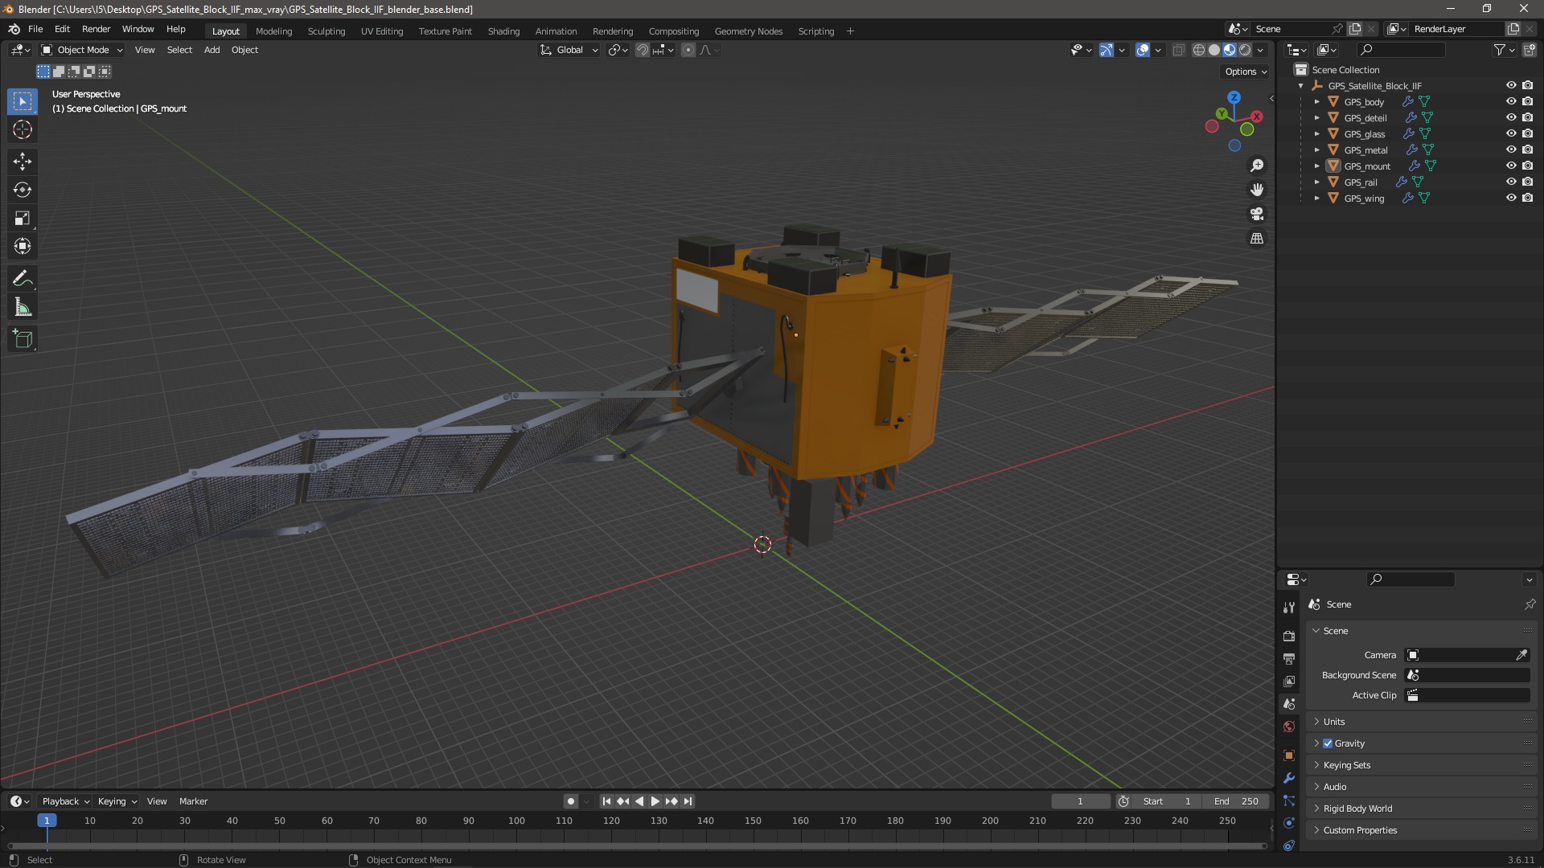
Task: Click the End frame field
Action: coord(1236,801)
